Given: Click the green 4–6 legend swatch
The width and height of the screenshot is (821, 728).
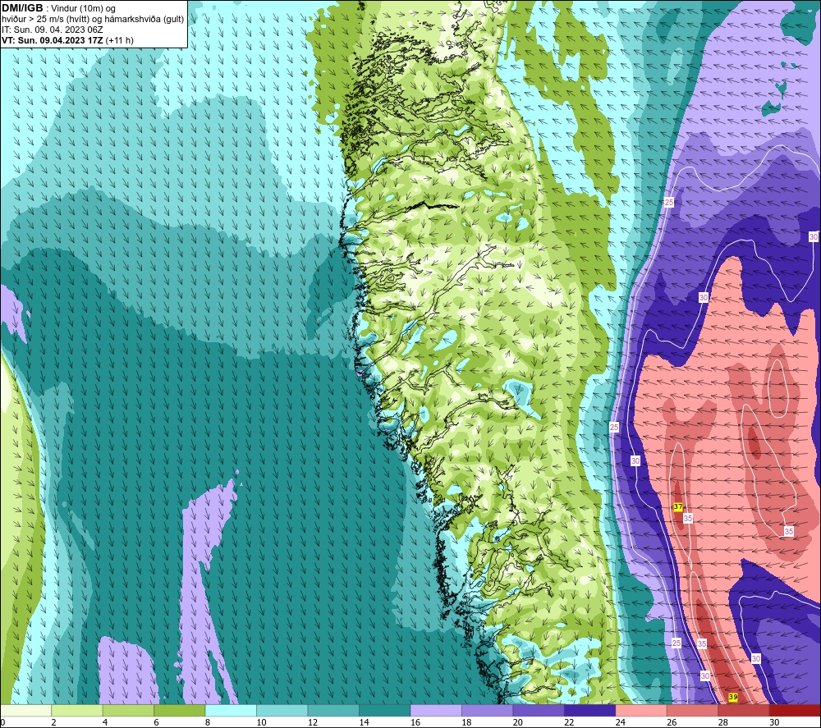Looking at the screenshot, I should point(128,711).
